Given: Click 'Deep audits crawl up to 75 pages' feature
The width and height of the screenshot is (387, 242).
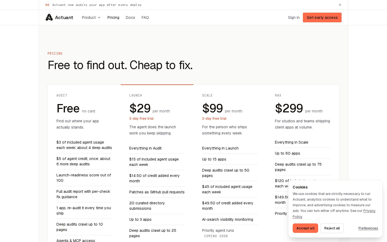Looking at the screenshot, I should point(298,167).
